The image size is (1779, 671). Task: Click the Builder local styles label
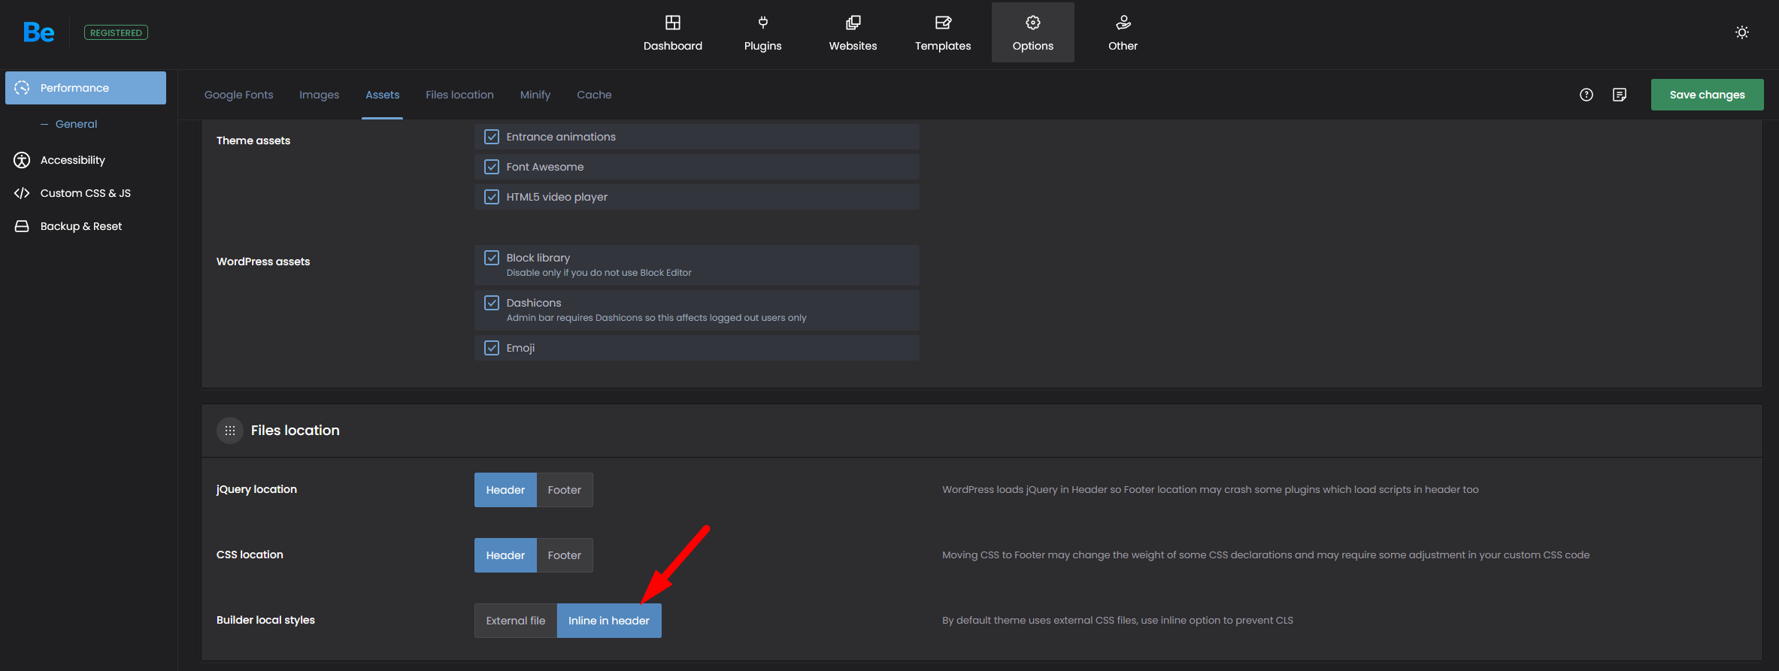265,620
